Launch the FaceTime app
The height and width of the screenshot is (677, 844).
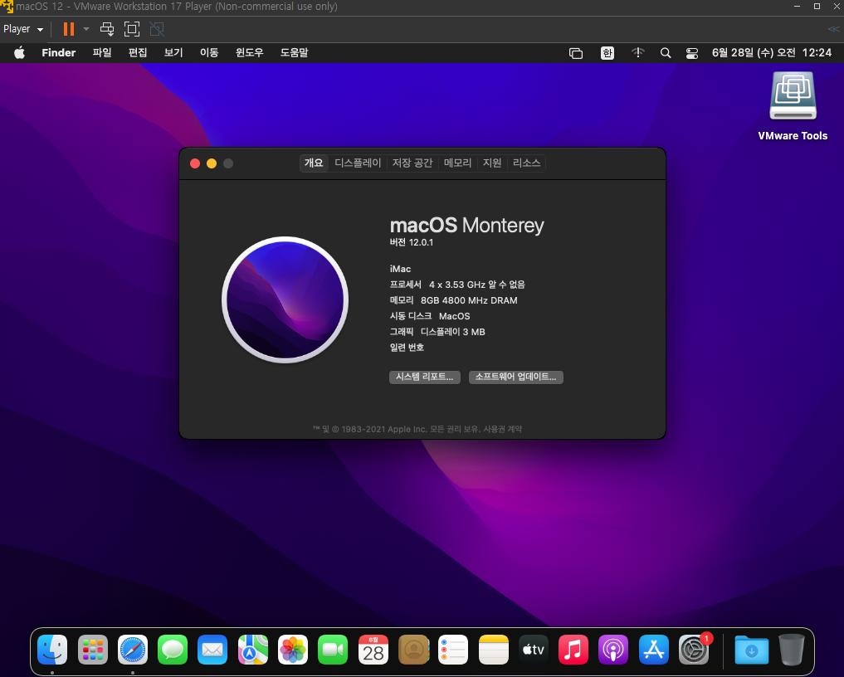333,650
